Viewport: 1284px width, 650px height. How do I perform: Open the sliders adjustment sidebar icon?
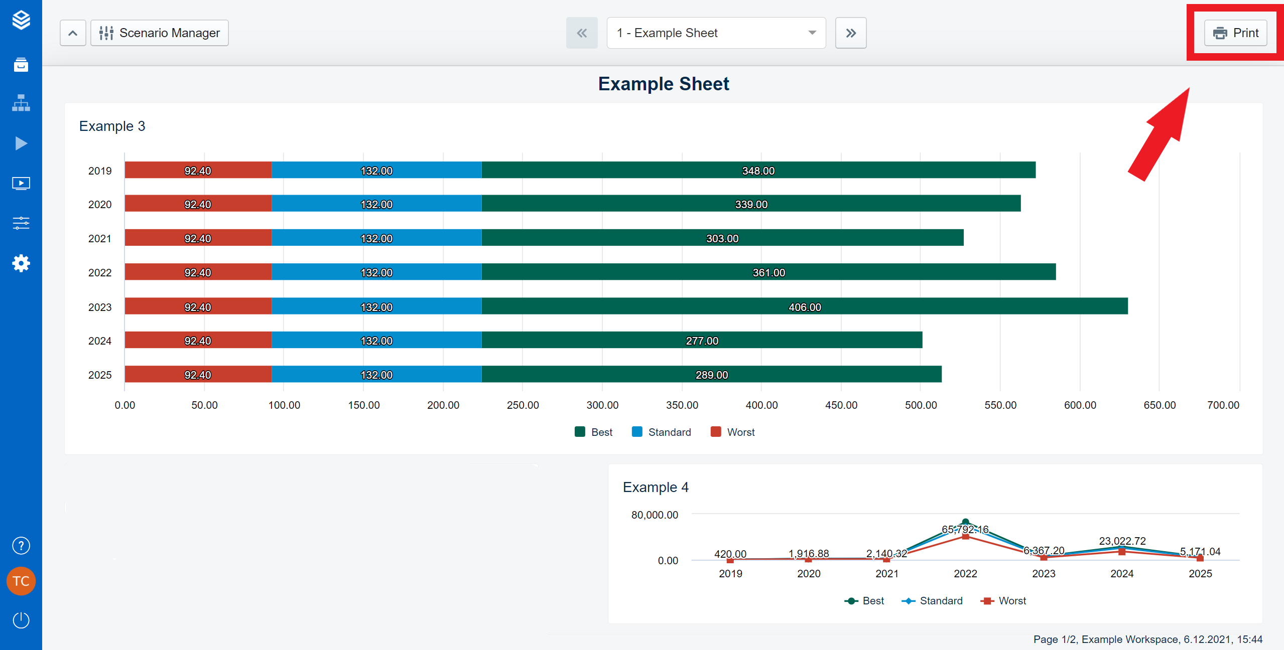coord(21,223)
